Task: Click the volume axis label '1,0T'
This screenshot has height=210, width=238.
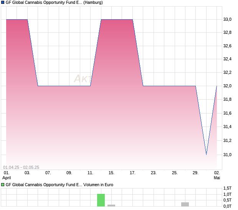Action: tap(227, 194)
